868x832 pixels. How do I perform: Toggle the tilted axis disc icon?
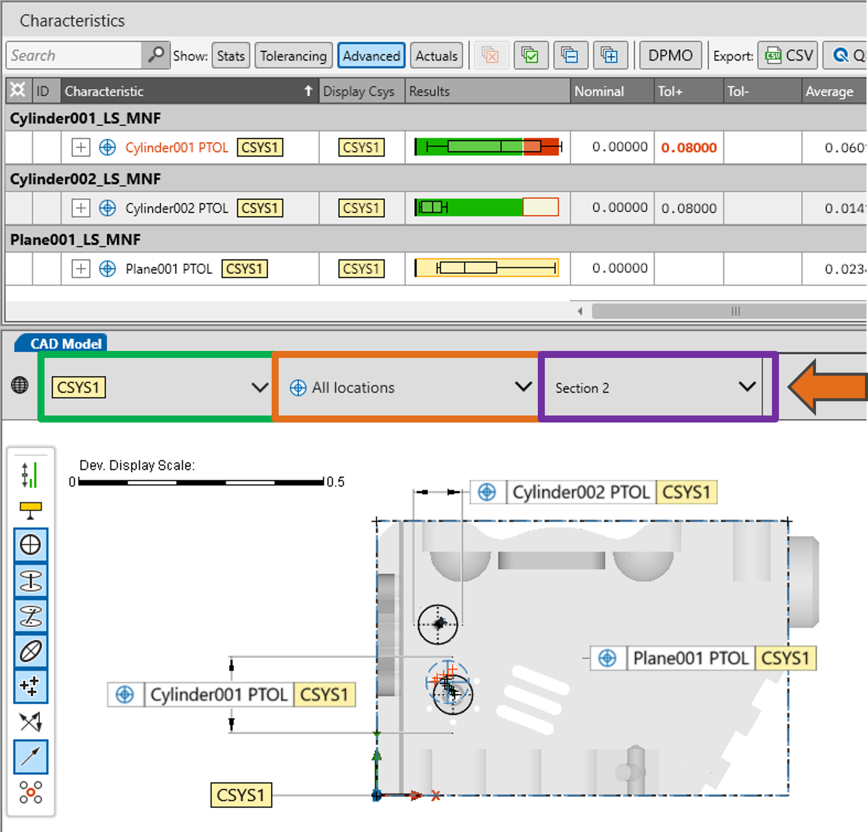(x=31, y=616)
